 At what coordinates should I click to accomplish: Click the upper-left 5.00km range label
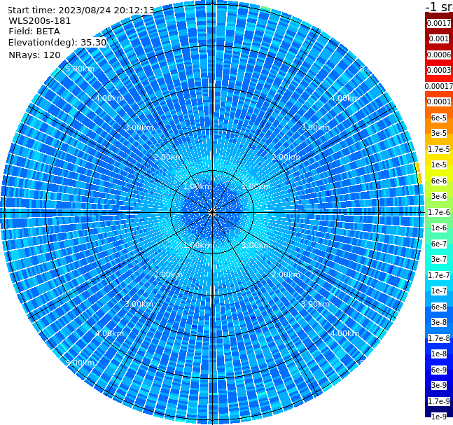pos(80,69)
